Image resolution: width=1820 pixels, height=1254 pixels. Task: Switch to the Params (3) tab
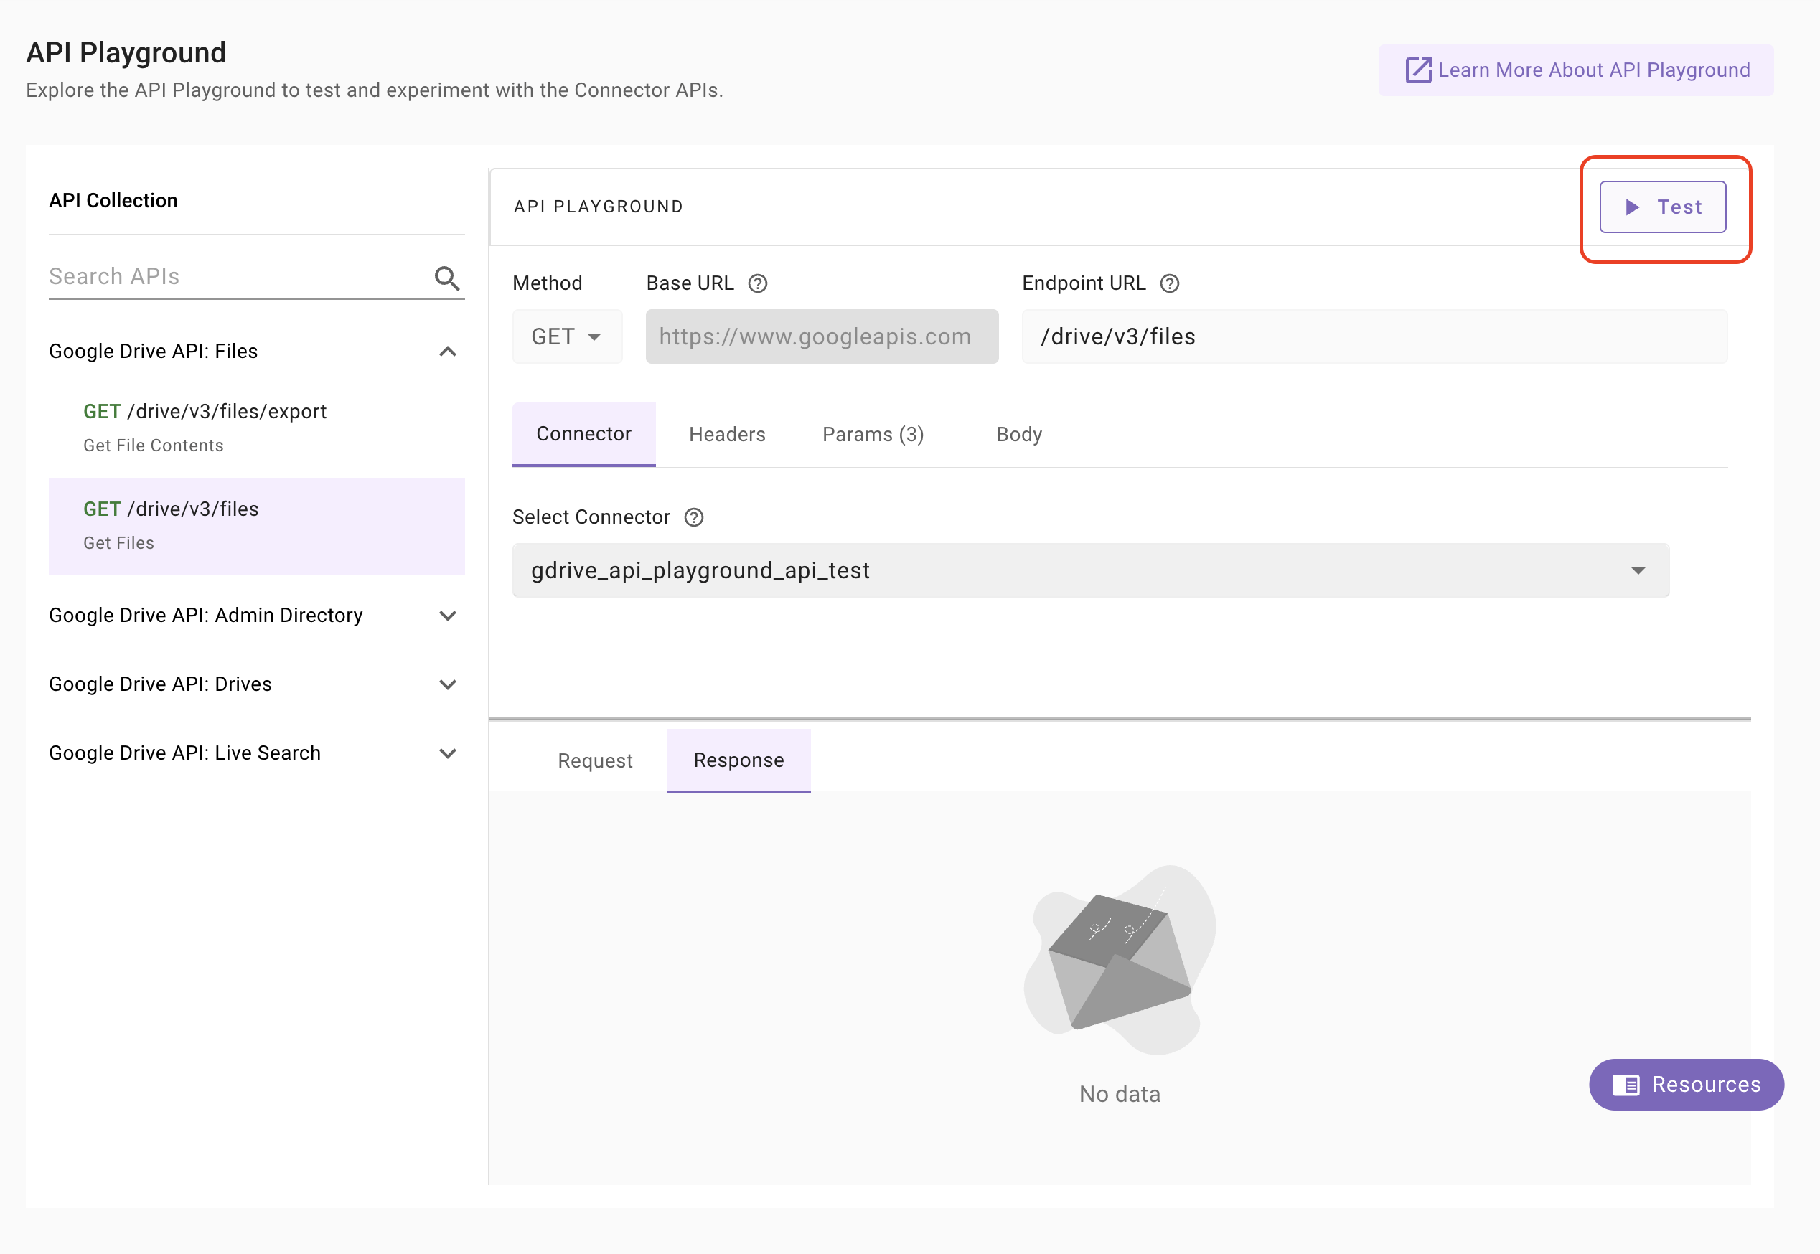click(x=872, y=435)
